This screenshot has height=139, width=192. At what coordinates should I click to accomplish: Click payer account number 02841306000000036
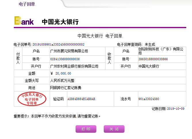pos(65,59)
